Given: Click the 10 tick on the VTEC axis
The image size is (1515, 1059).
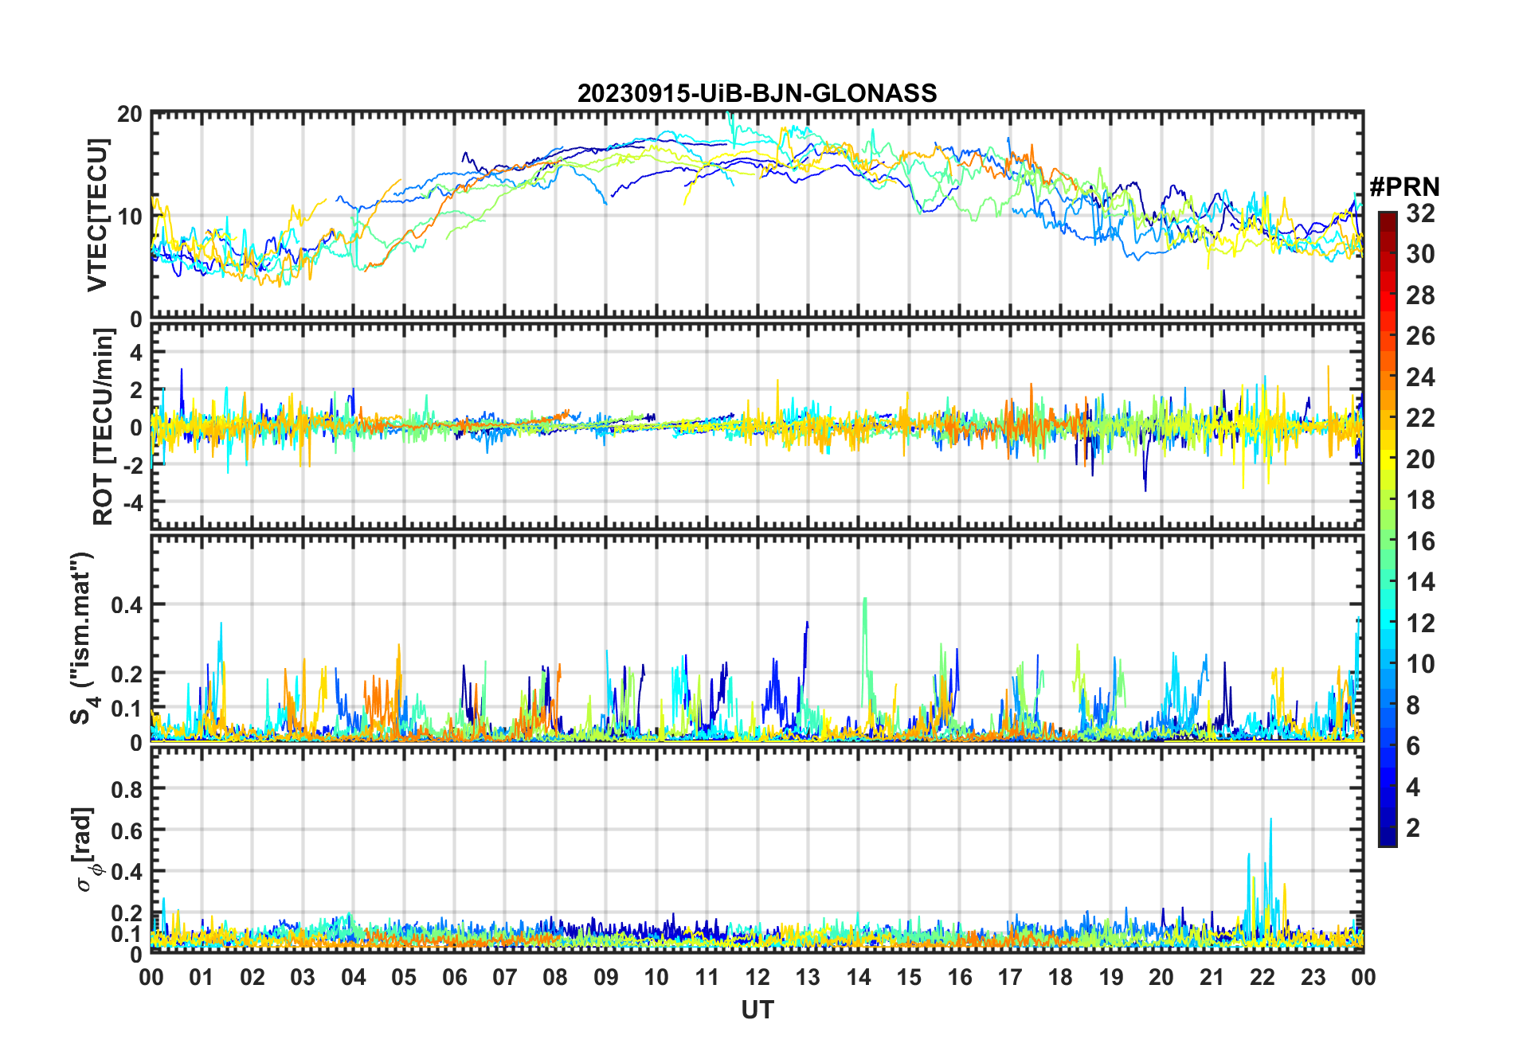Looking at the screenshot, I should click(130, 217).
